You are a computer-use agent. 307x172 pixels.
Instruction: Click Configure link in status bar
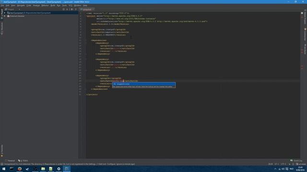click(111, 164)
